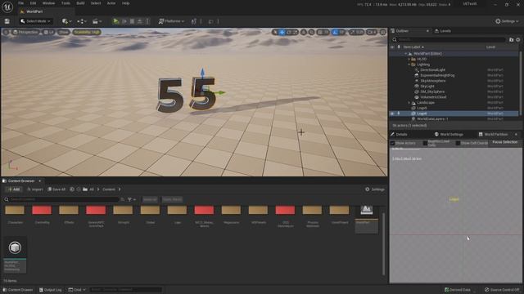Open the Platforms dropdown

click(171, 21)
